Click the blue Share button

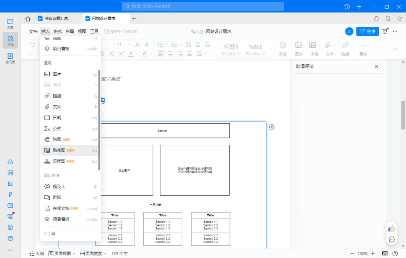click(x=367, y=32)
